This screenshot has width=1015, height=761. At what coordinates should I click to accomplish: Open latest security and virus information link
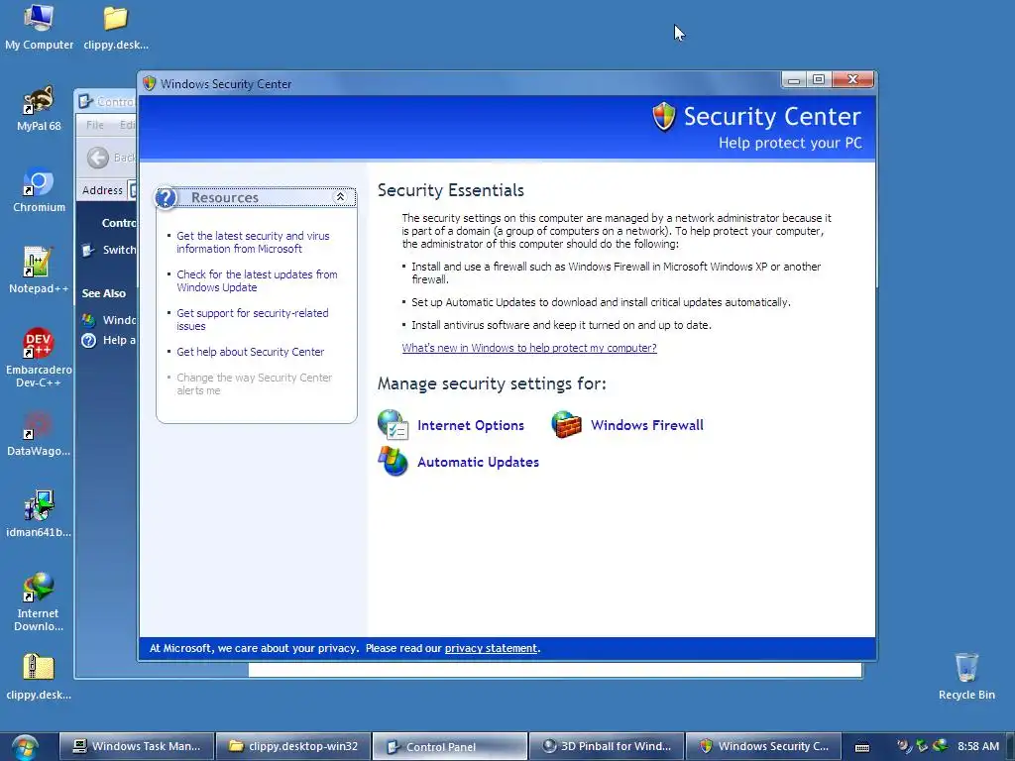[253, 242]
